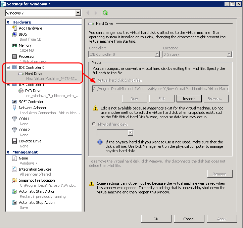Open the Controller dropdown showing IDE Controller 0

(157, 54)
